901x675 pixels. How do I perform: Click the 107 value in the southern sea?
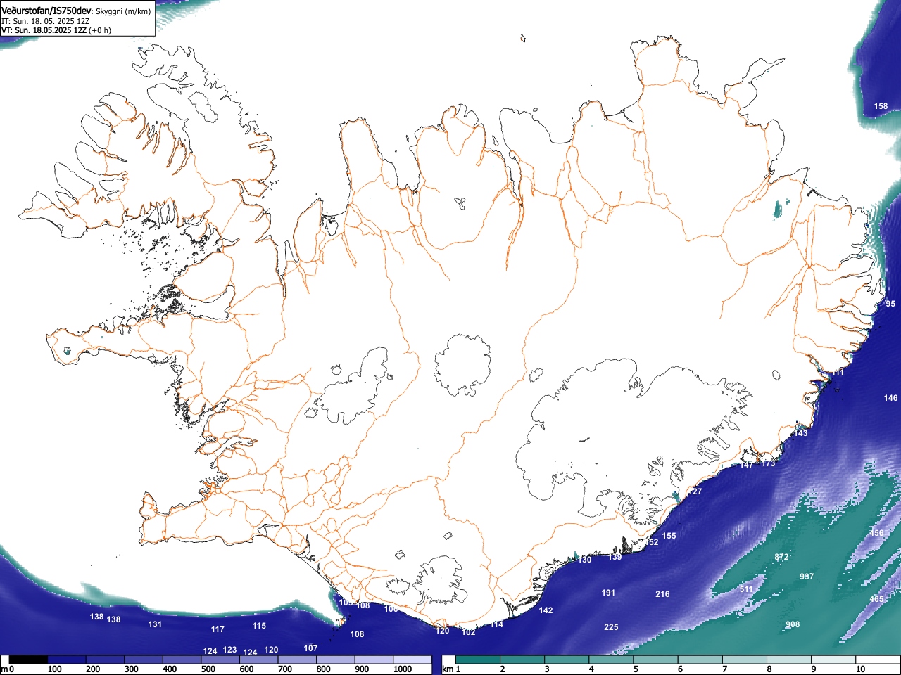click(310, 648)
